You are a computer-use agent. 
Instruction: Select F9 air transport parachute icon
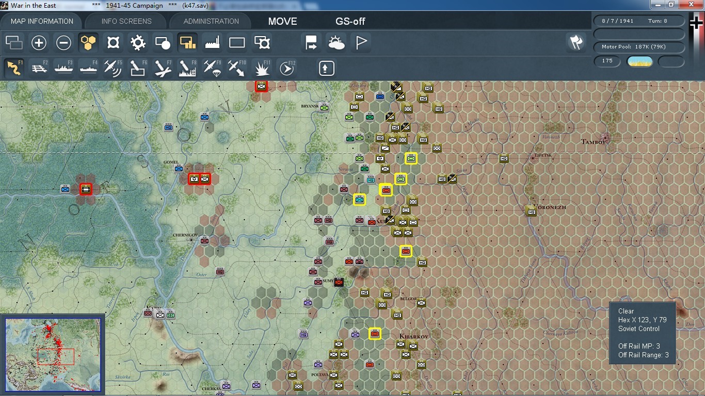pos(212,68)
